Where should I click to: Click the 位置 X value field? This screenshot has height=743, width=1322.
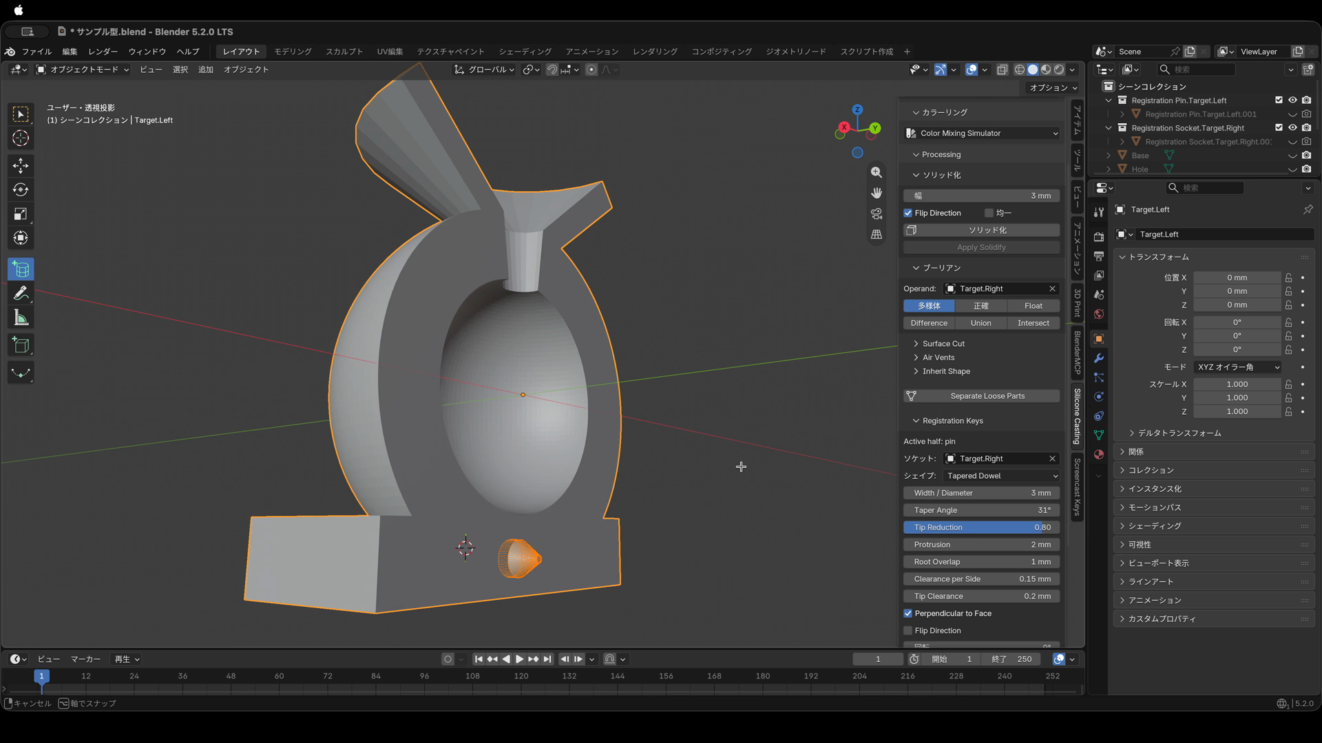[1237, 278]
